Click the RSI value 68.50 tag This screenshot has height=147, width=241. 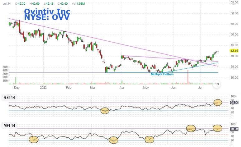tap(234, 102)
